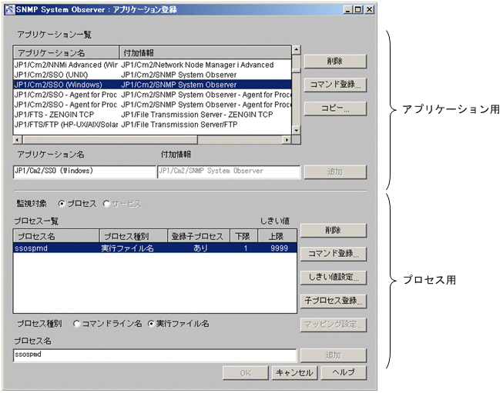The image size is (503, 393).
Task: Open しきい値設定... dialog
Action: (x=333, y=278)
